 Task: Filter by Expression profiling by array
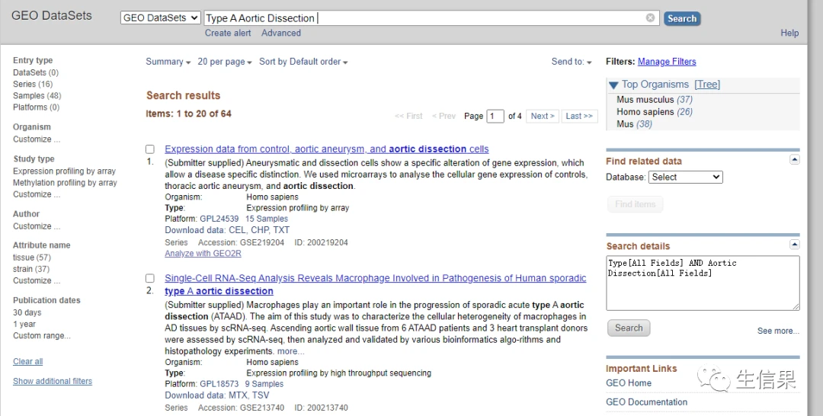pos(64,171)
